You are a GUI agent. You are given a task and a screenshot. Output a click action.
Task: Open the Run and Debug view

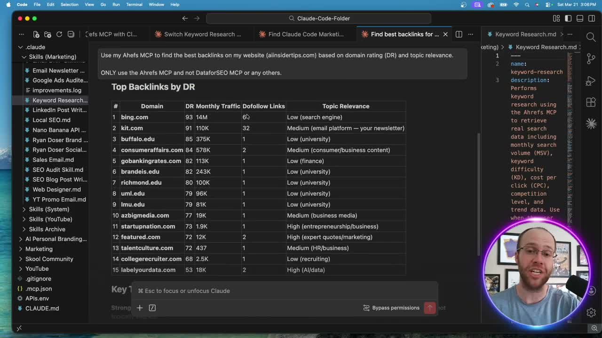(x=591, y=80)
